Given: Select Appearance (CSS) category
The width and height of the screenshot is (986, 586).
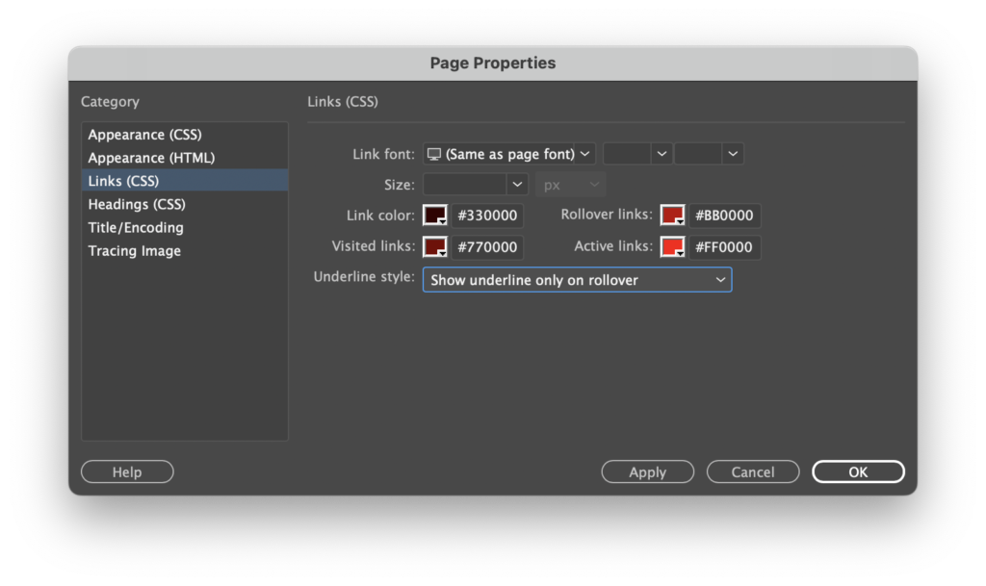Looking at the screenshot, I should [145, 135].
